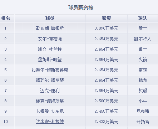
Task: Click the 球员 column header
Action: 50,19
